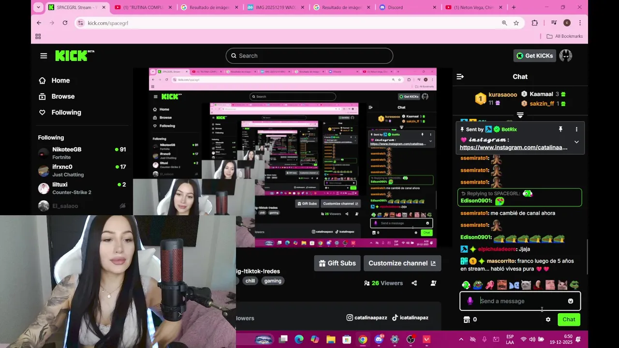Open pinned message three-dot options
Viewport: 619px width, 348px height.
pos(576,130)
